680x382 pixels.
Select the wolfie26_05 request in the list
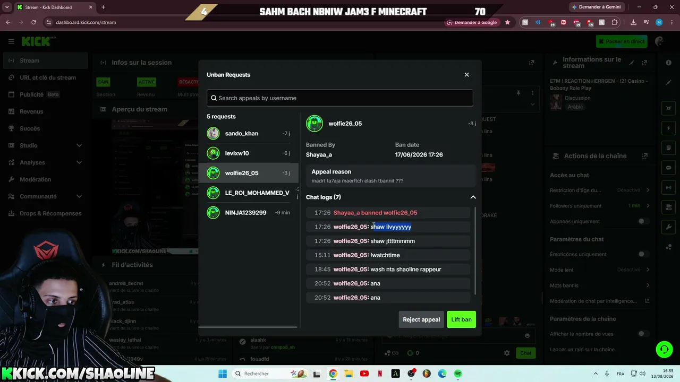(249, 173)
